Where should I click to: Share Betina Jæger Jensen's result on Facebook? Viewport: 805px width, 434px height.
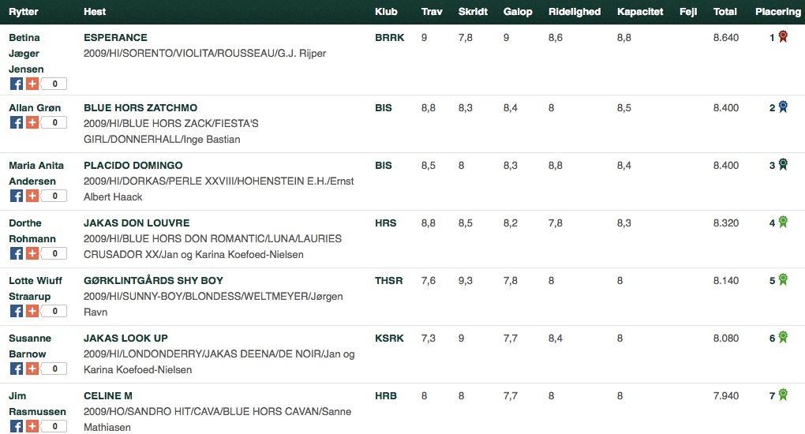(17, 84)
